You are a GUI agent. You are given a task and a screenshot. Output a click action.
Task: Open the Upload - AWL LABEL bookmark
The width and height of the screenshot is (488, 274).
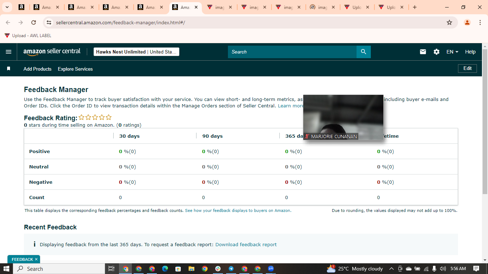coord(28,36)
